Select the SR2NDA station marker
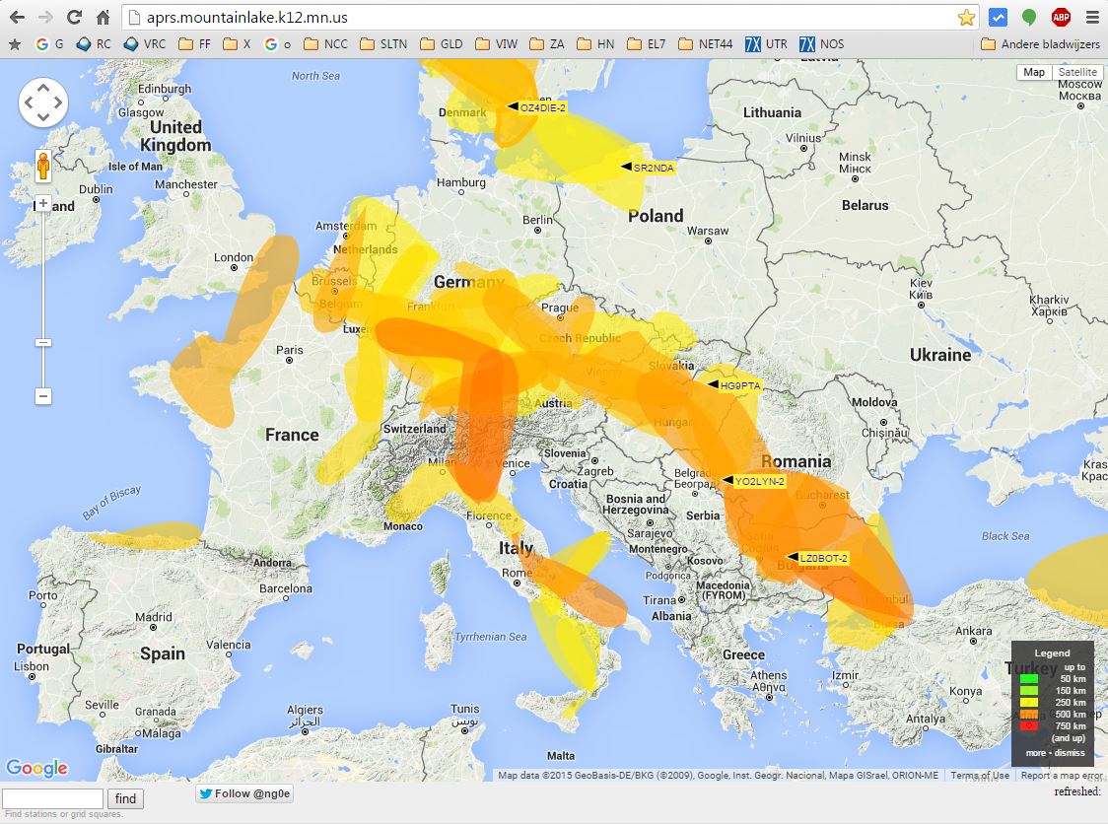 tap(648, 168)
